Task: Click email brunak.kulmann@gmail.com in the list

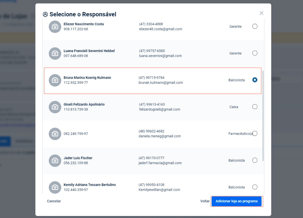Action: (x=161, y=83)
